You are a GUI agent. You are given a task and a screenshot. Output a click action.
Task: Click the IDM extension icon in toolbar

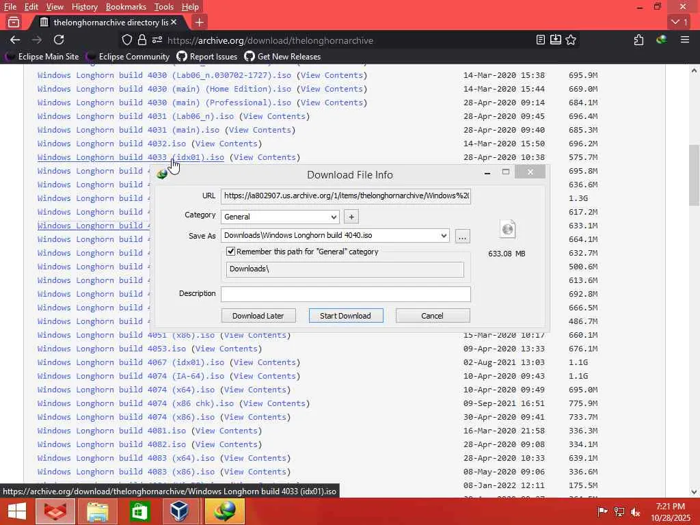662,40
